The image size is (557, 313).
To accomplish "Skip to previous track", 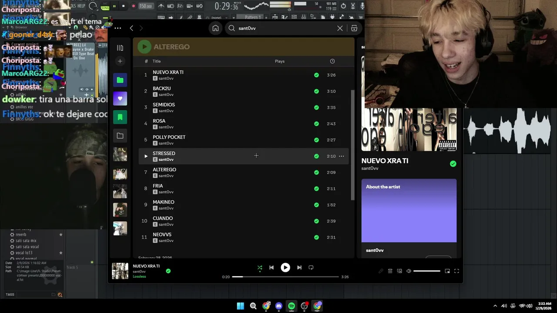I will click(x=272, y=268).
